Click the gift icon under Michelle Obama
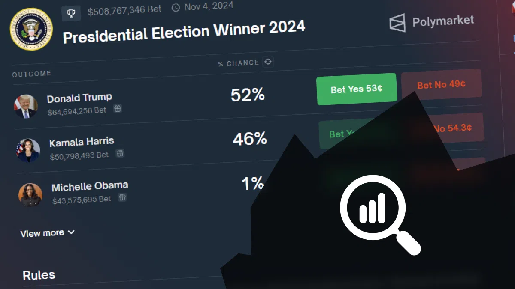515x289 pixels. [x=122, y=197]
